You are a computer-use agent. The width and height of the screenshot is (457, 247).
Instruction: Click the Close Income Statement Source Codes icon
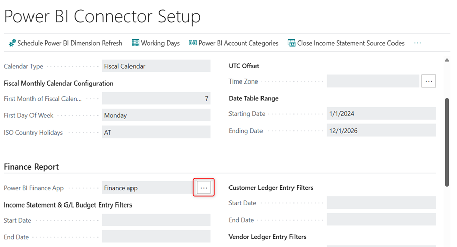[291, 43]
